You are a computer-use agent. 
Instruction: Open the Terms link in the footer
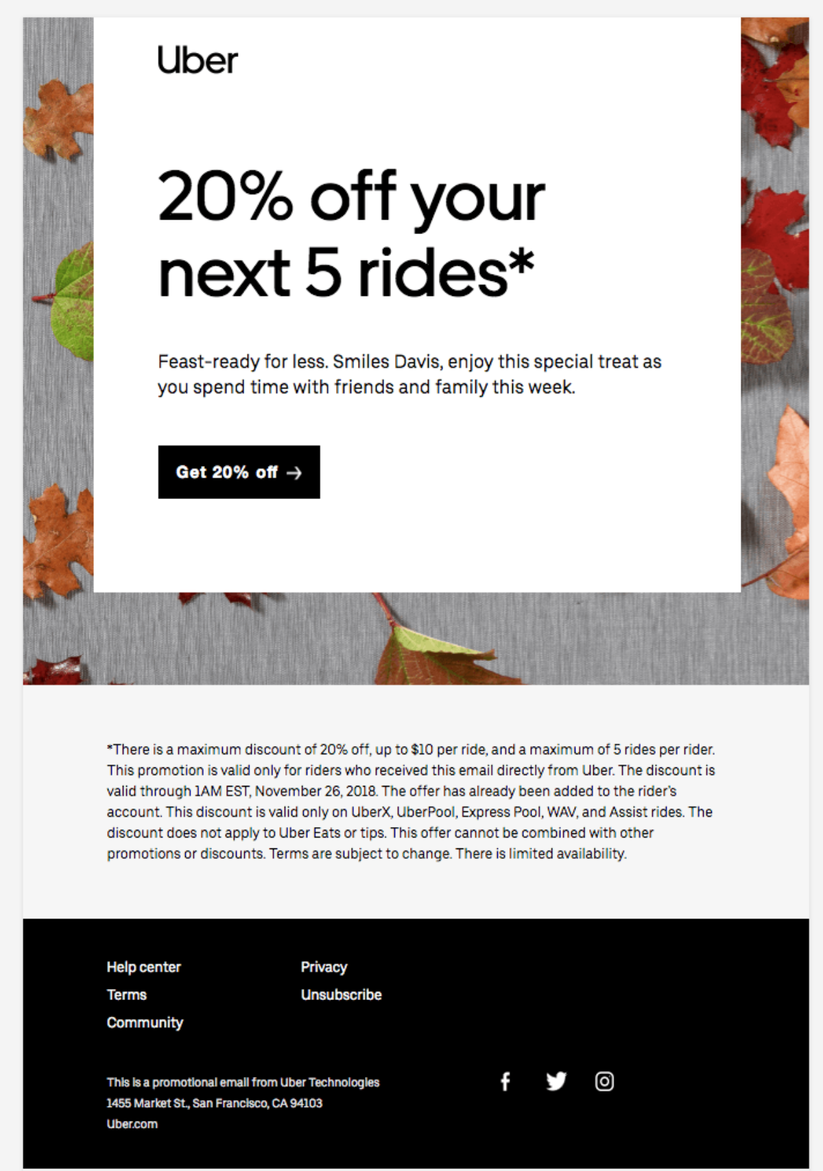(126, 995)
